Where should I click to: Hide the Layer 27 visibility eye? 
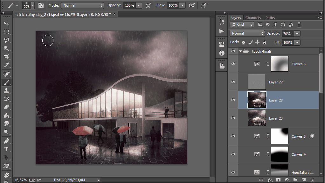click(233, 82)
